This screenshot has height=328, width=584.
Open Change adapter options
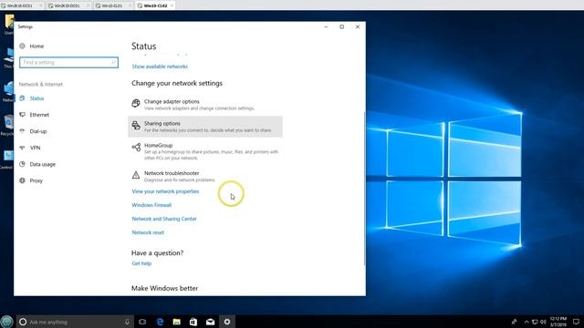coord(204,105)
